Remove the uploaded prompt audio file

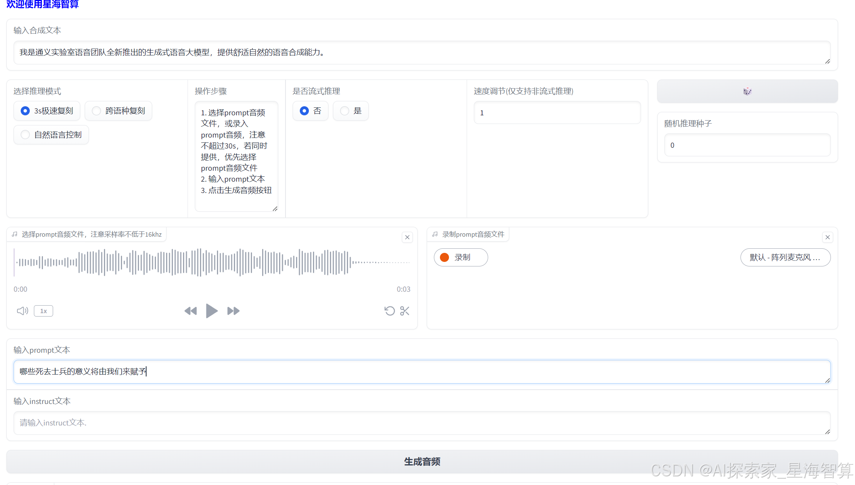pyautogui.click(x=407, y=237)
